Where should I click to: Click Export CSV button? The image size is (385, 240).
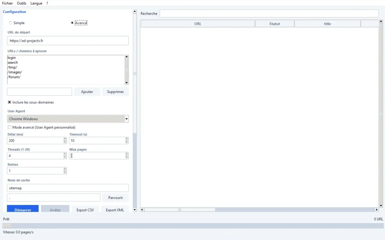[x=85, y=209]
